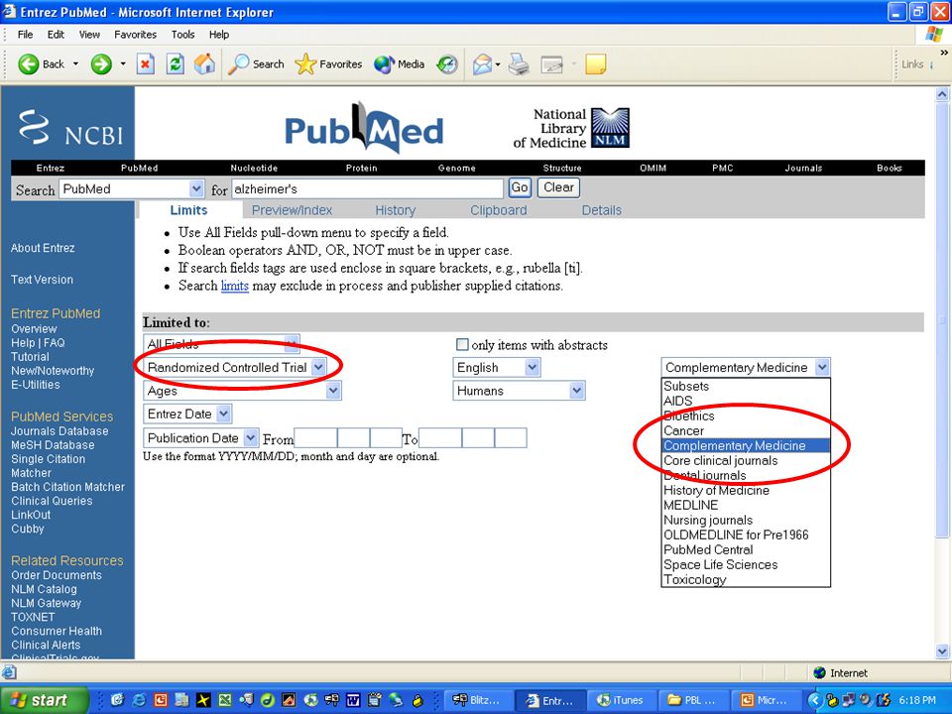Open the Edit menu
The width and height of the screenshot is (952, 714).
[x=56, y=35]
